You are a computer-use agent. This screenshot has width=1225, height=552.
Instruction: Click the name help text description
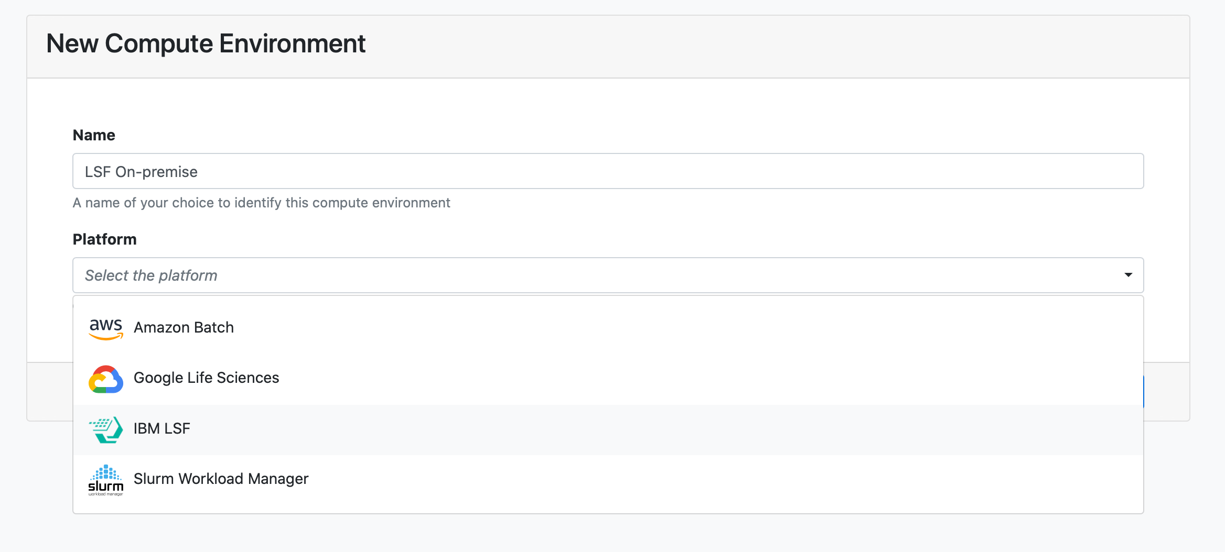(261, 203)
